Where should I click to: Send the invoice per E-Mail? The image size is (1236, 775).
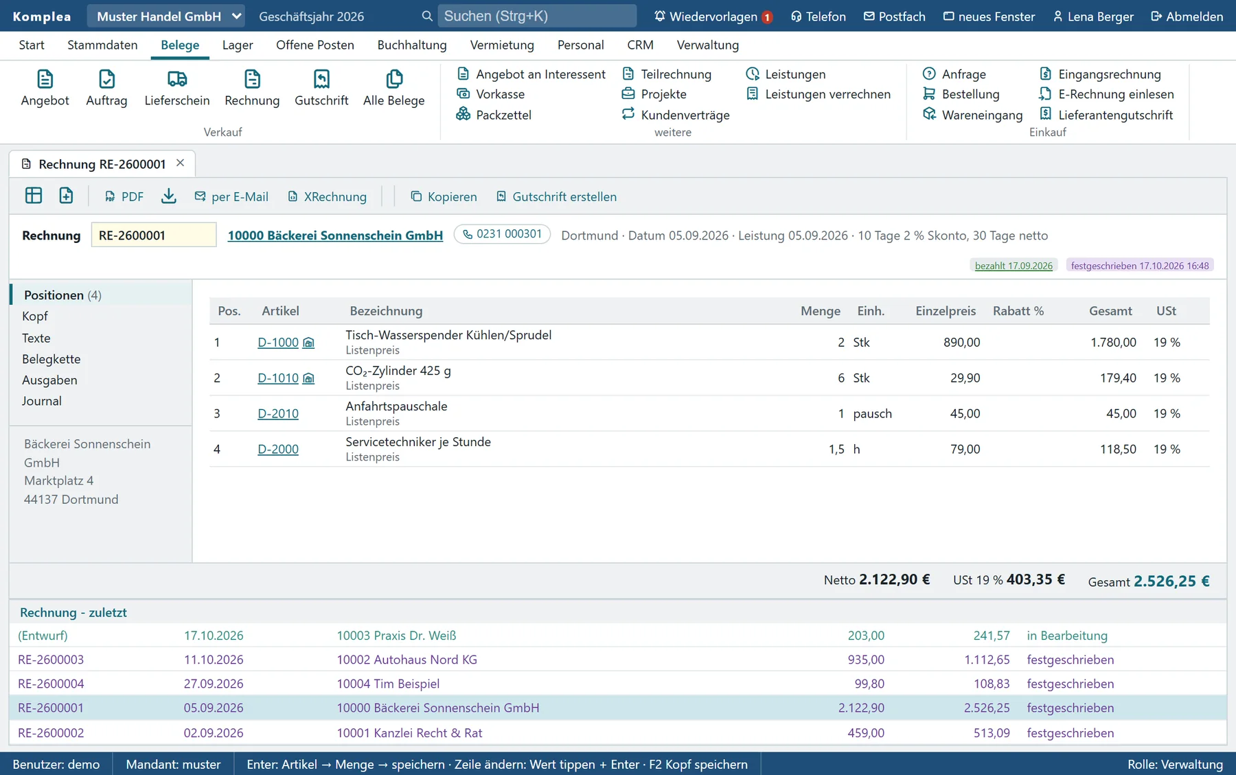[231, 196]
